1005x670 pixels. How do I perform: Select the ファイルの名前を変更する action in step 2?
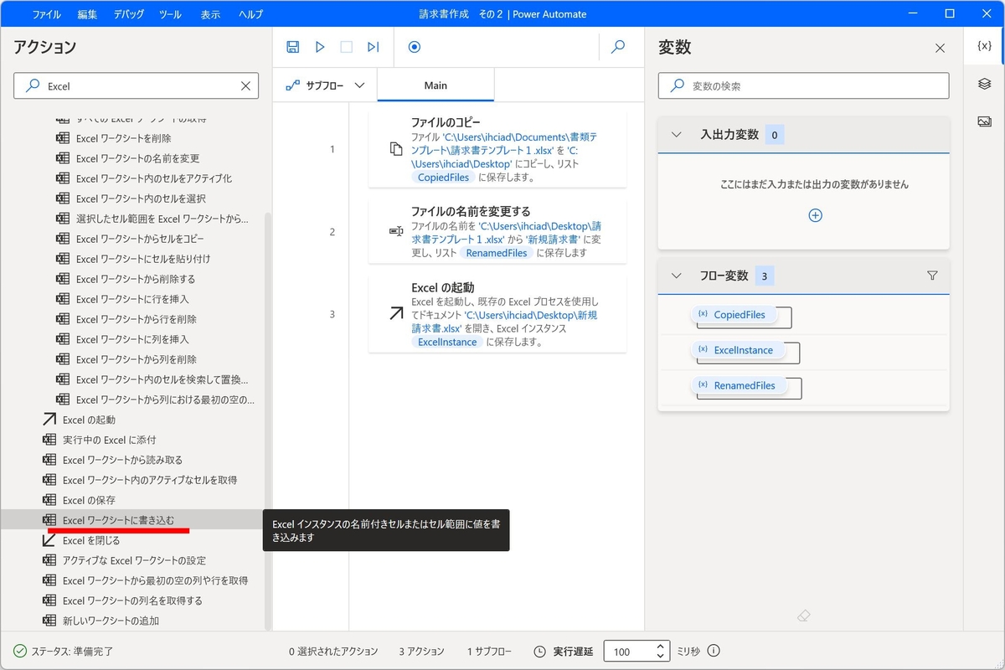coord(497,231)
